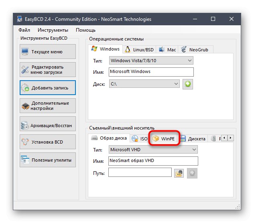Image resolution: width=254 pixels, height=223 pixels.
Task: Click the wrench icon on Редактировать меню
Action: coord(25,70)
